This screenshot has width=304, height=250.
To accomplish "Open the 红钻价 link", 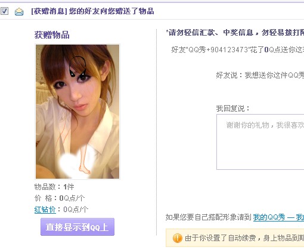I will pyautogui.click(x=45, y=209).
